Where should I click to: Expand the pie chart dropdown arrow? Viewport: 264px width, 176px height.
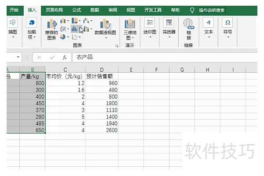[68, 37]
